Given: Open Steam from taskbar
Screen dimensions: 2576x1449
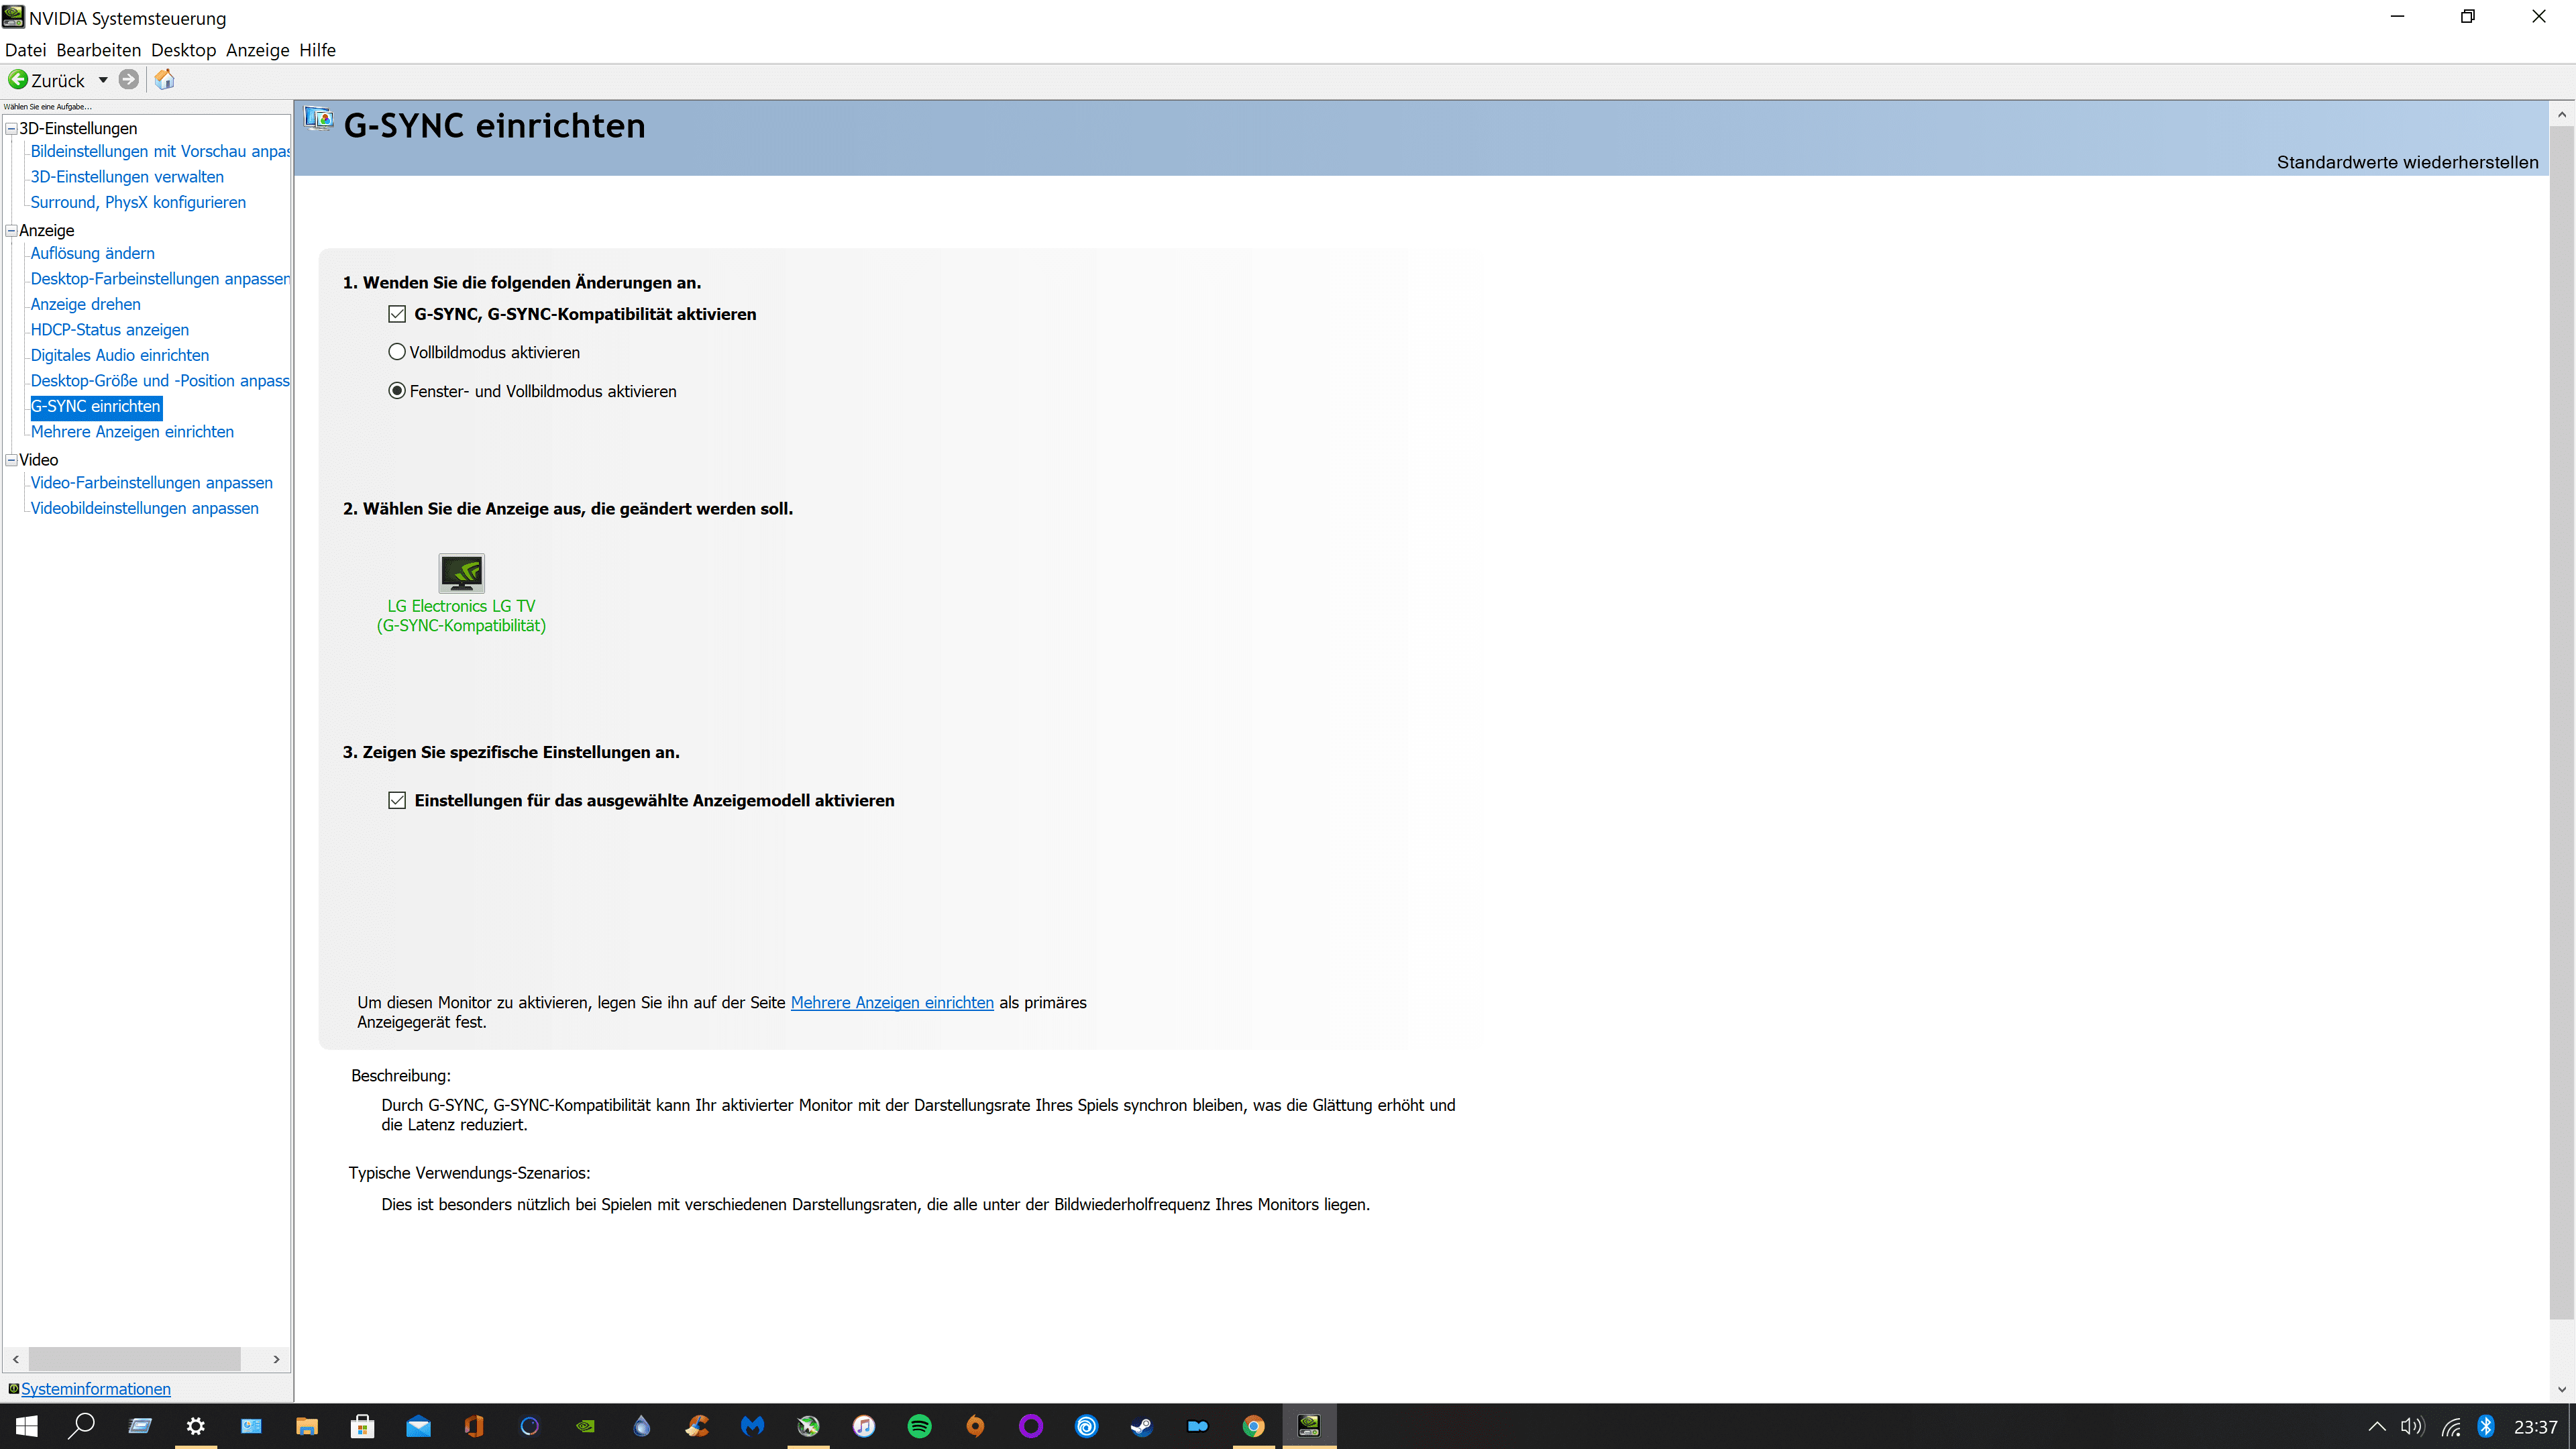Looking at the screenshot, I should tap(1142, 1426).
